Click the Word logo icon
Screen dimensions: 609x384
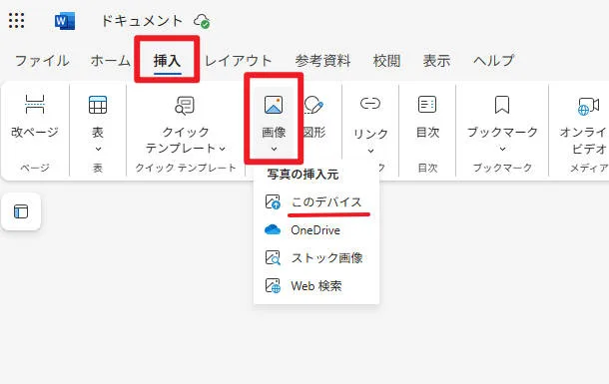click(65, 21)
